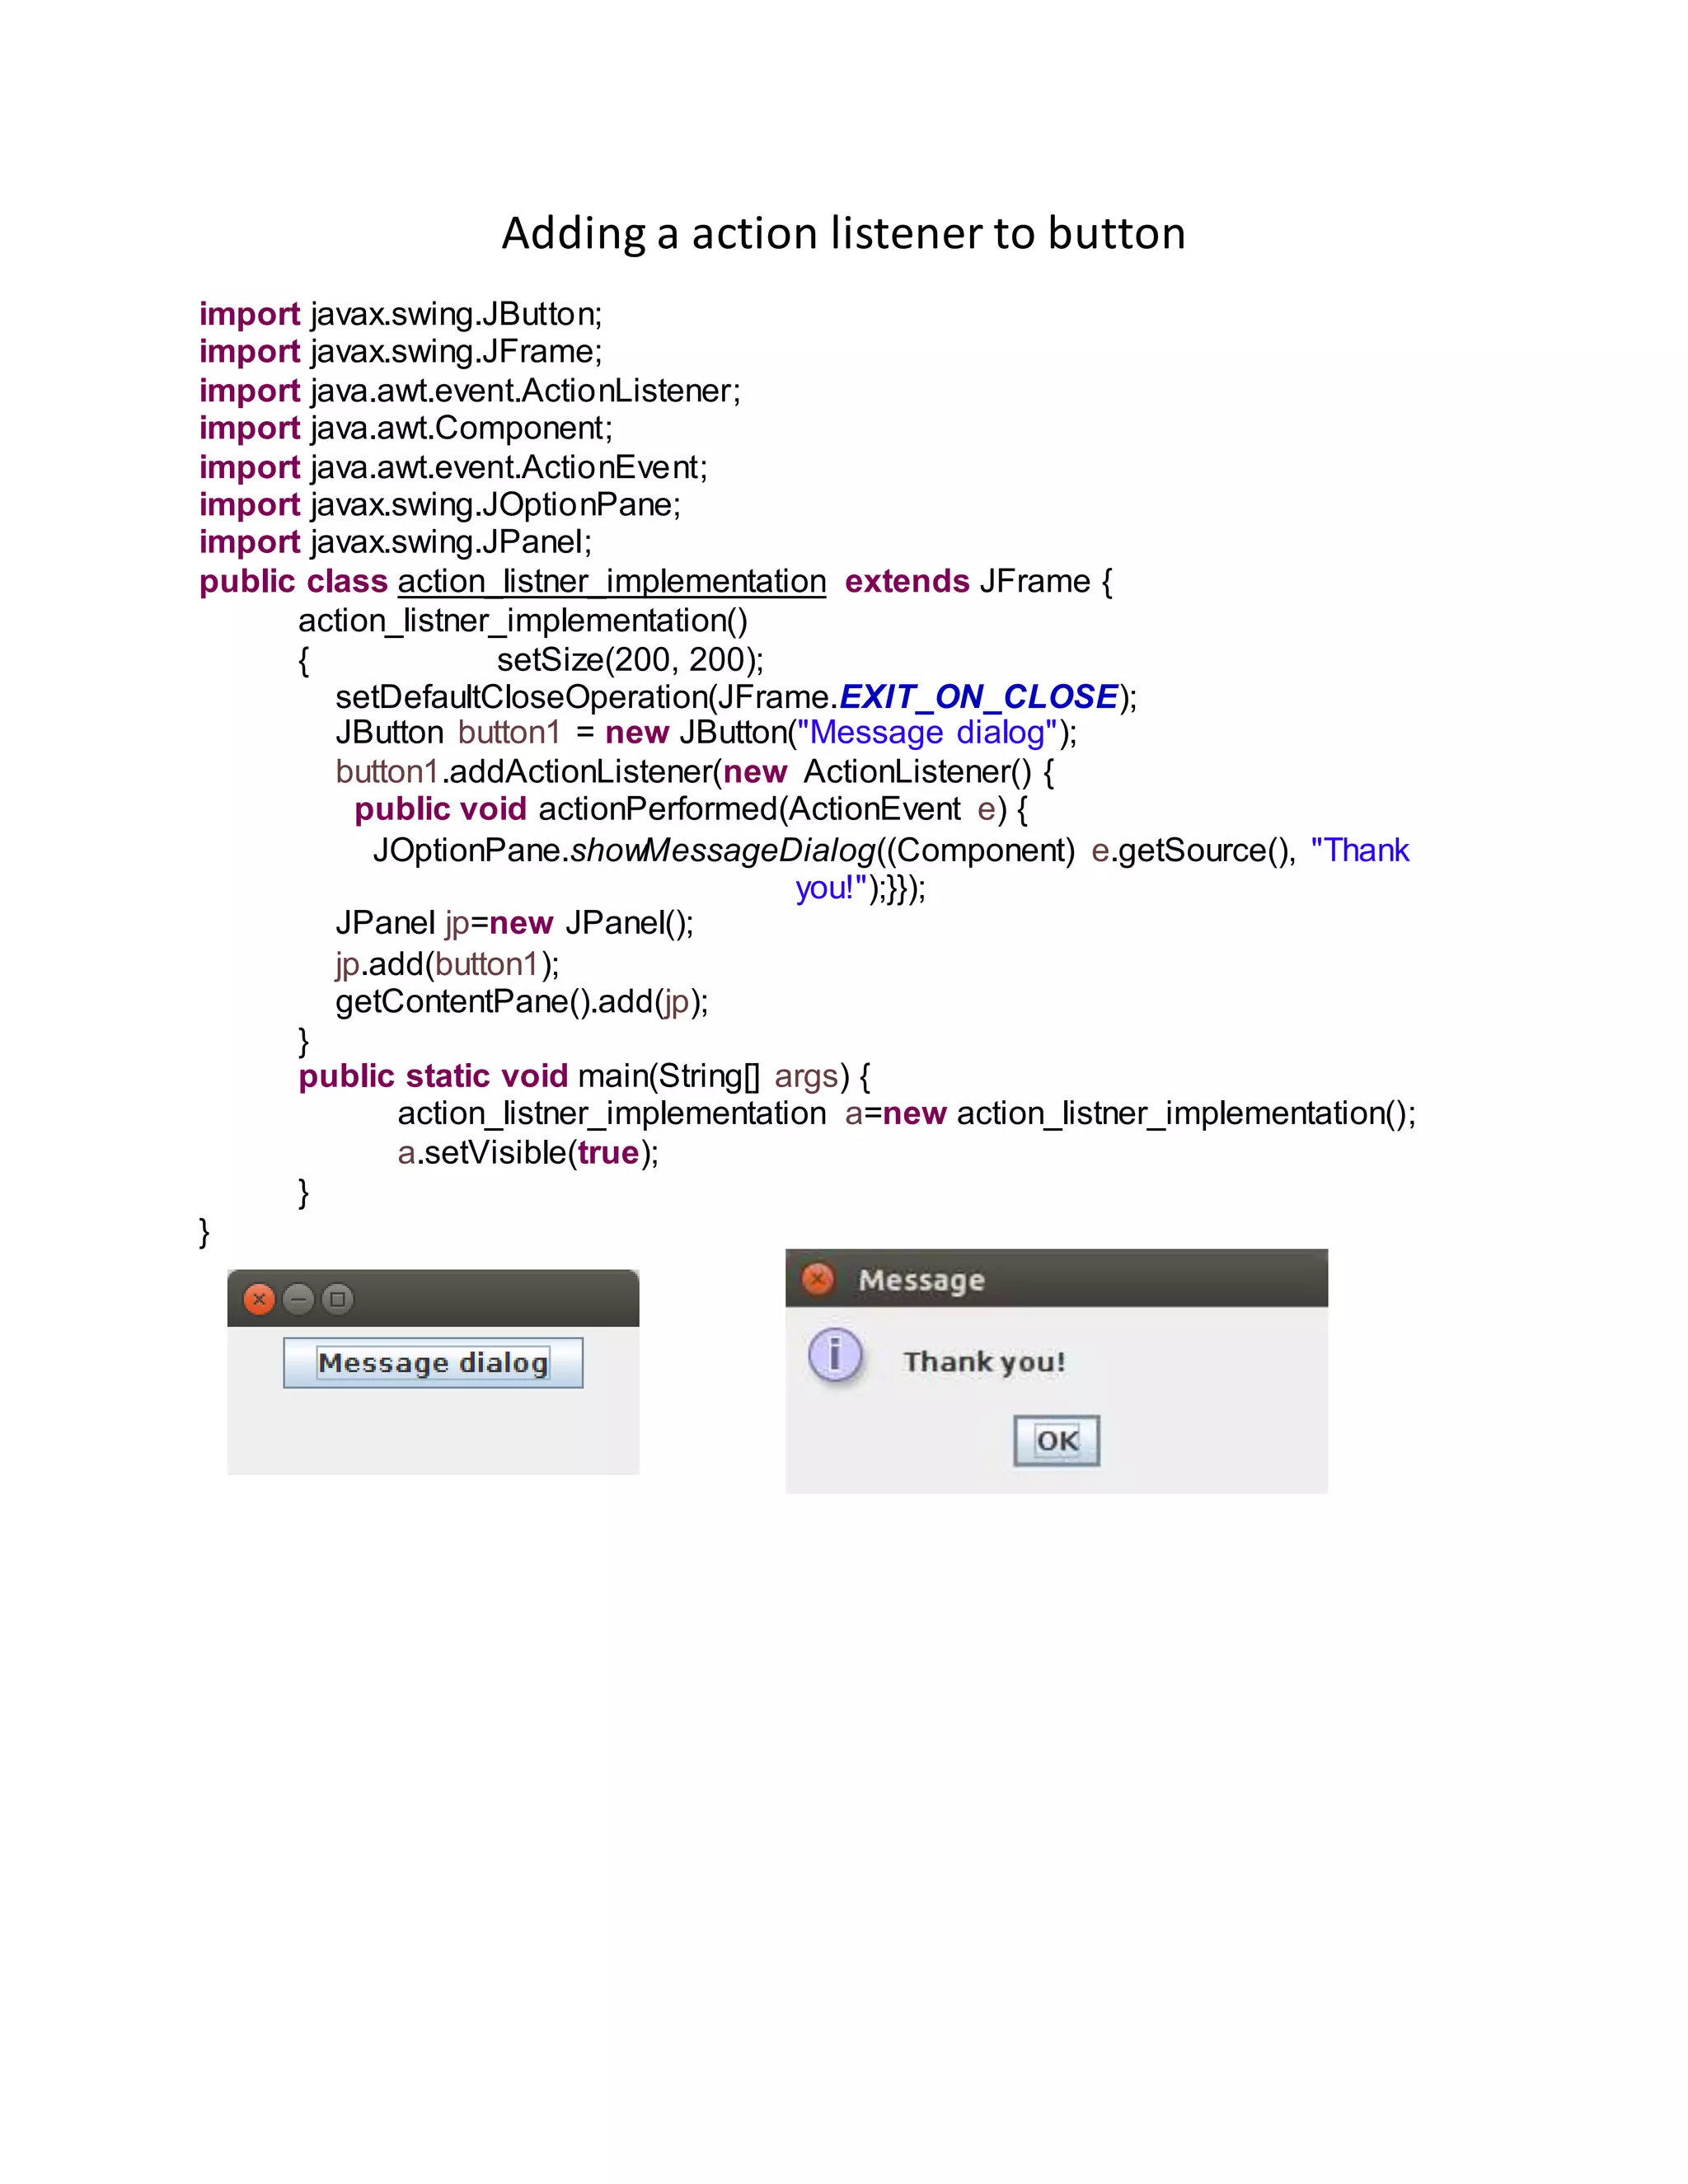This screenshot has height=2184, width=1688.
Task: Click the a.setVisible(true) statement
Action: click(527, 1153)
